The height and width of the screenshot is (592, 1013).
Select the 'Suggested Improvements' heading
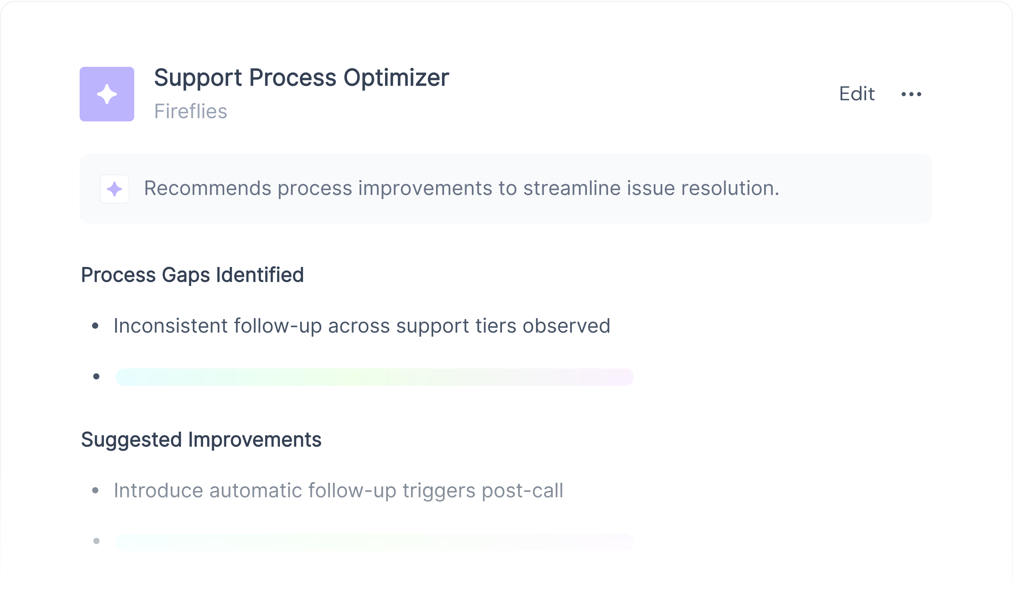point(201,440)
